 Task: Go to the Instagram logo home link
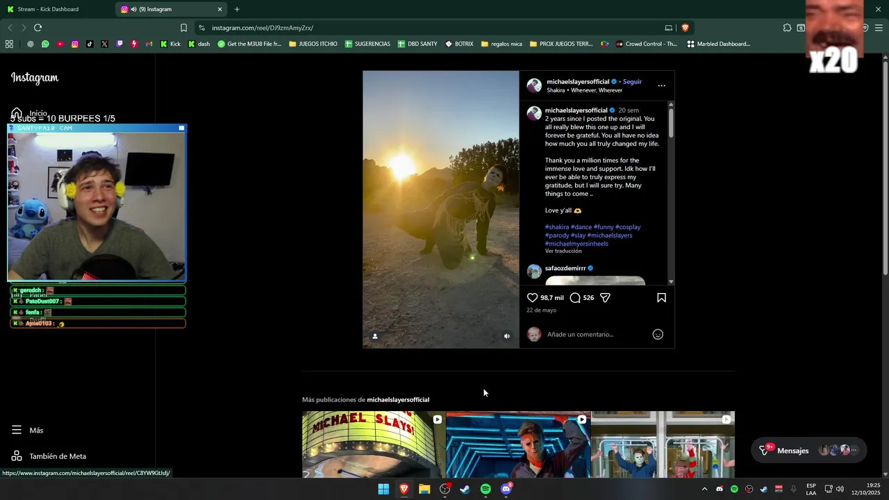click(x=35, y=78)
